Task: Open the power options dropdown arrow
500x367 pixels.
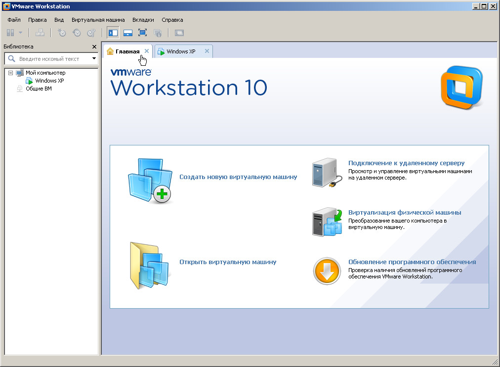Action: pos(20,33)
